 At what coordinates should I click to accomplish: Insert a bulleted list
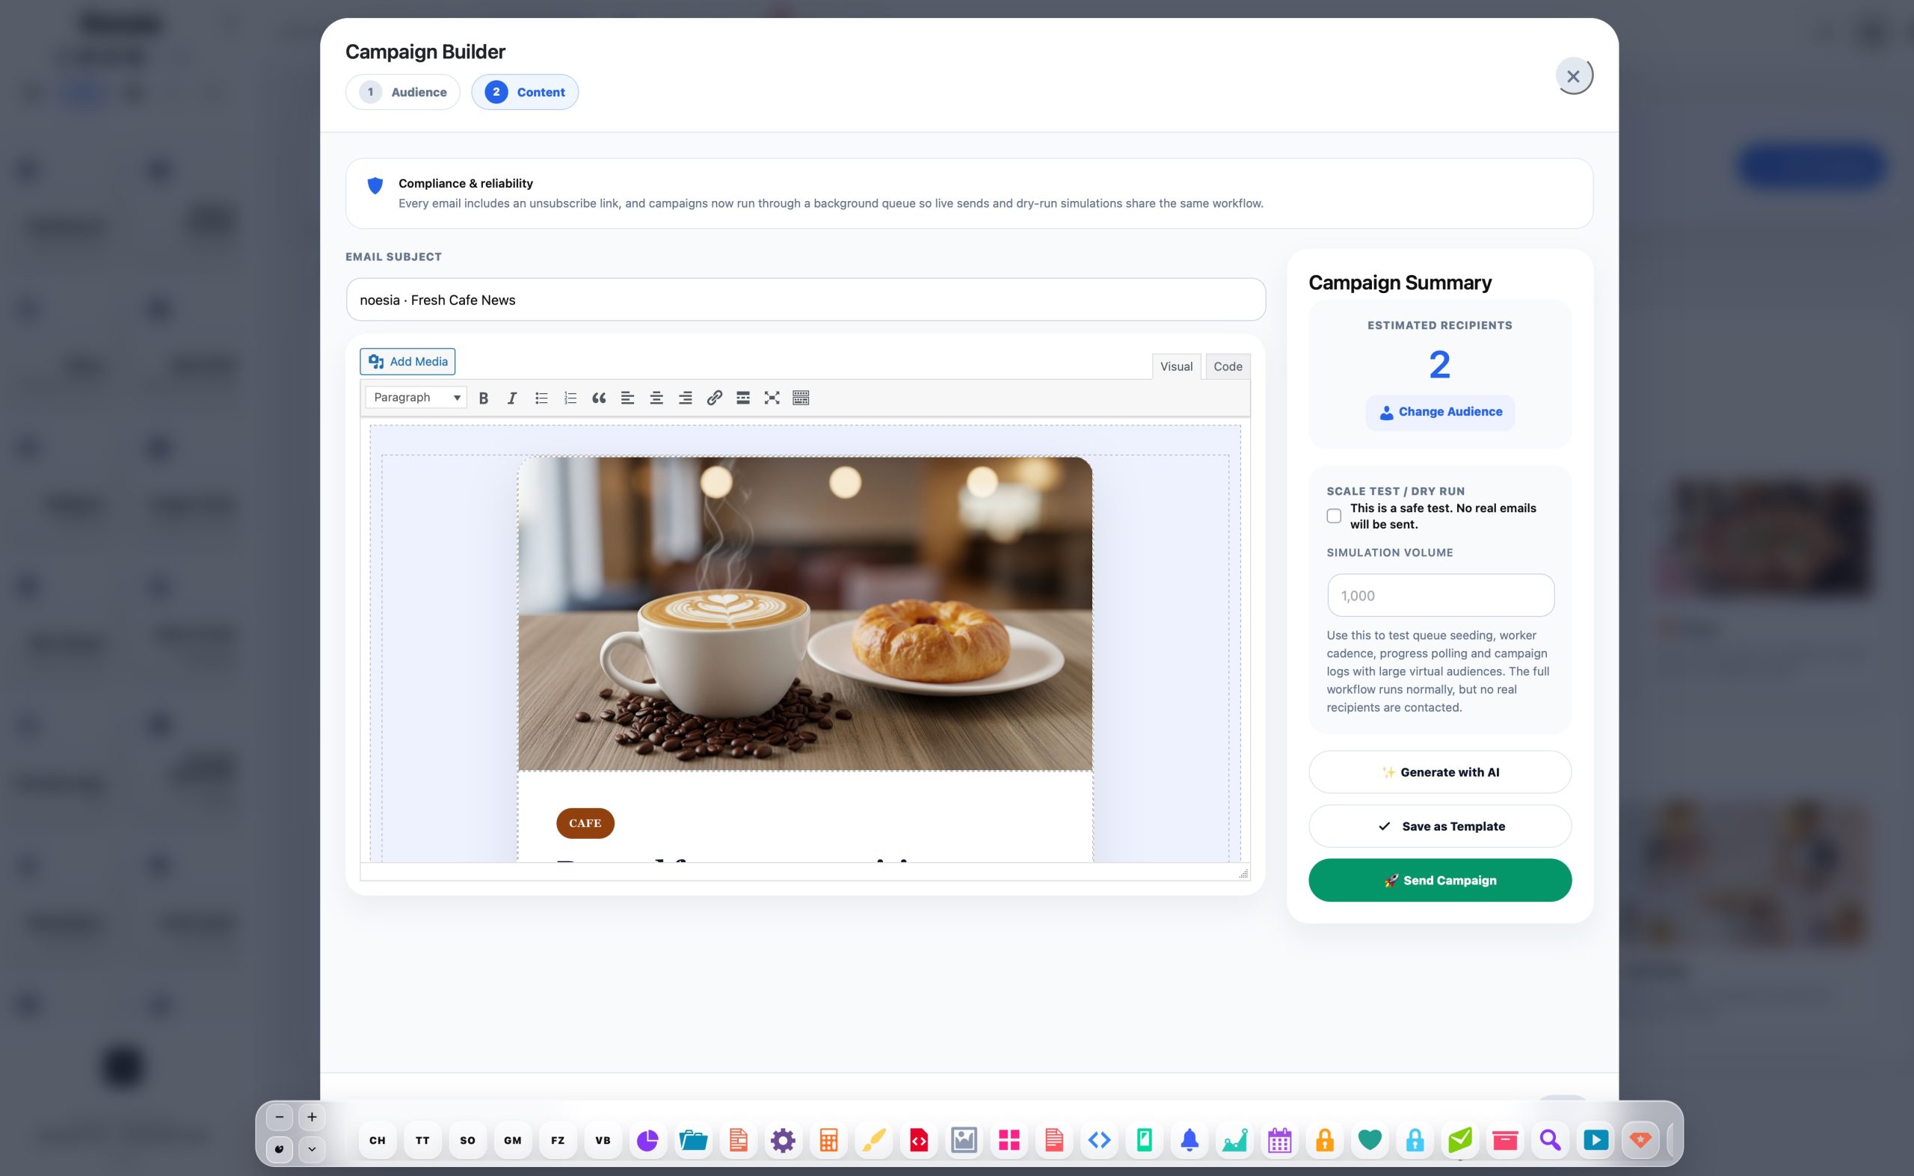pyautogui.click(x=541, y=398)
